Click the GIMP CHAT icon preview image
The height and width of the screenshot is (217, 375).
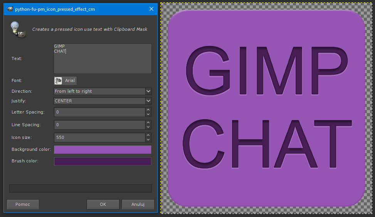click(266, 108)
